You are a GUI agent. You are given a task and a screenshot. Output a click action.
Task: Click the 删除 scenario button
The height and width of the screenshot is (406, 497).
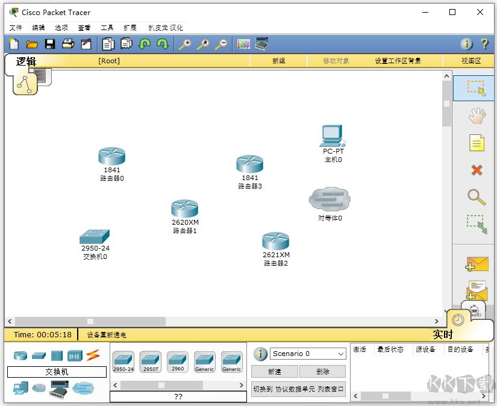pyautogui.click(x=322, y=372)
